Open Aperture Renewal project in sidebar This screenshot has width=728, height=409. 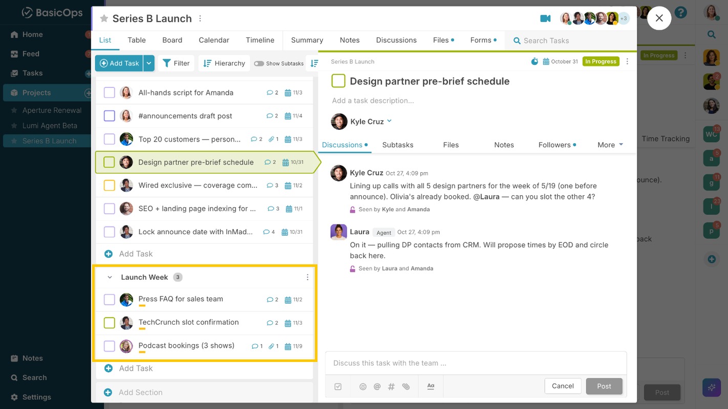click(x=52, y=110)
